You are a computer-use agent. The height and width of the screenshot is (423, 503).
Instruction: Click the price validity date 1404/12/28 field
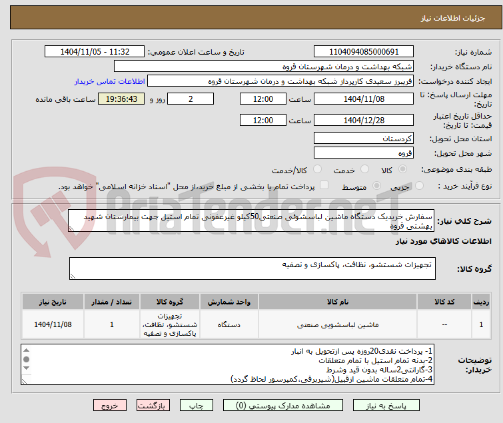(364, 121)
